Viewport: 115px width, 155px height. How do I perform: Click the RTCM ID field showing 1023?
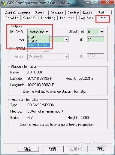pyautogui.click(x=95, y=56)
